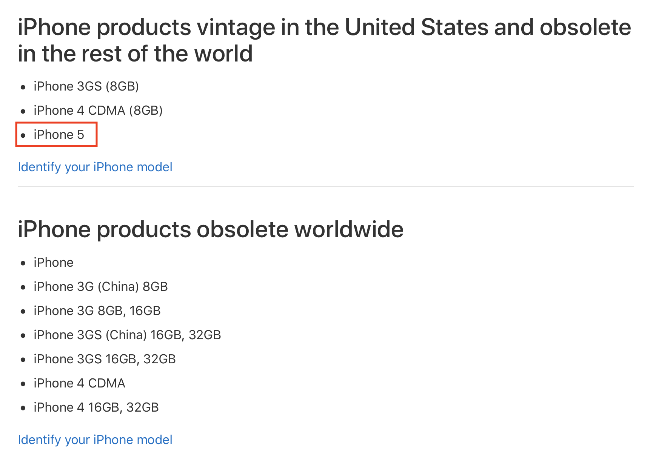653x455 pixels.
Task: Open the bottom 'Identify your iPhone model' link
Action: pos(95,440)
